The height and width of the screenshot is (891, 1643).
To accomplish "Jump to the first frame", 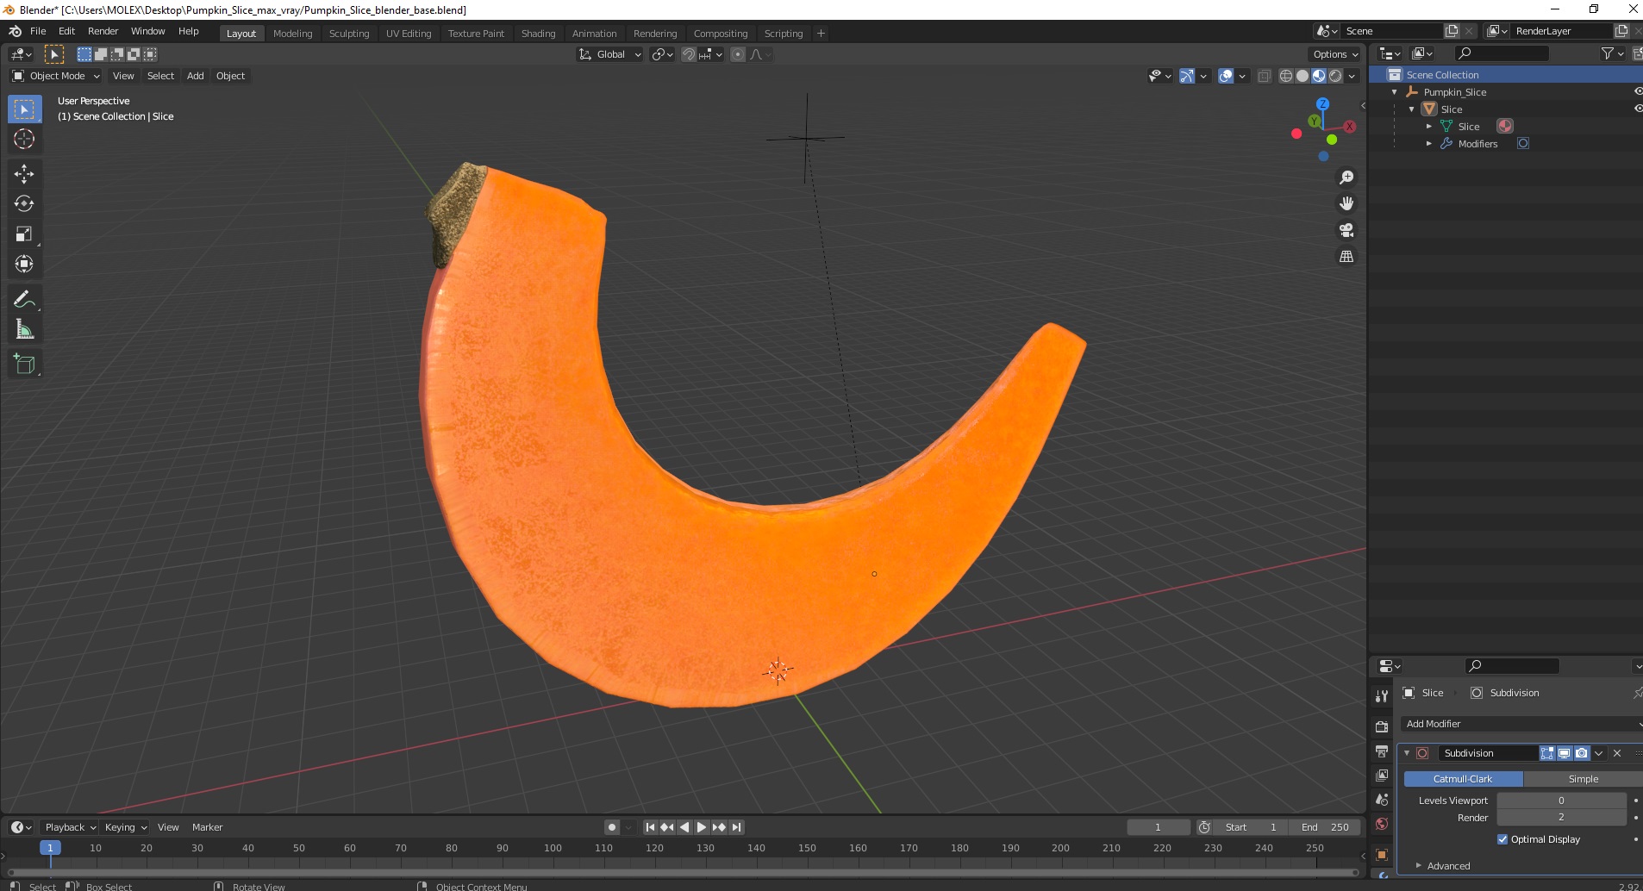I will point(650,827).
